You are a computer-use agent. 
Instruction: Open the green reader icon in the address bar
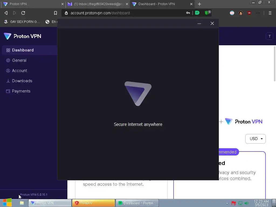coord(197,13)
